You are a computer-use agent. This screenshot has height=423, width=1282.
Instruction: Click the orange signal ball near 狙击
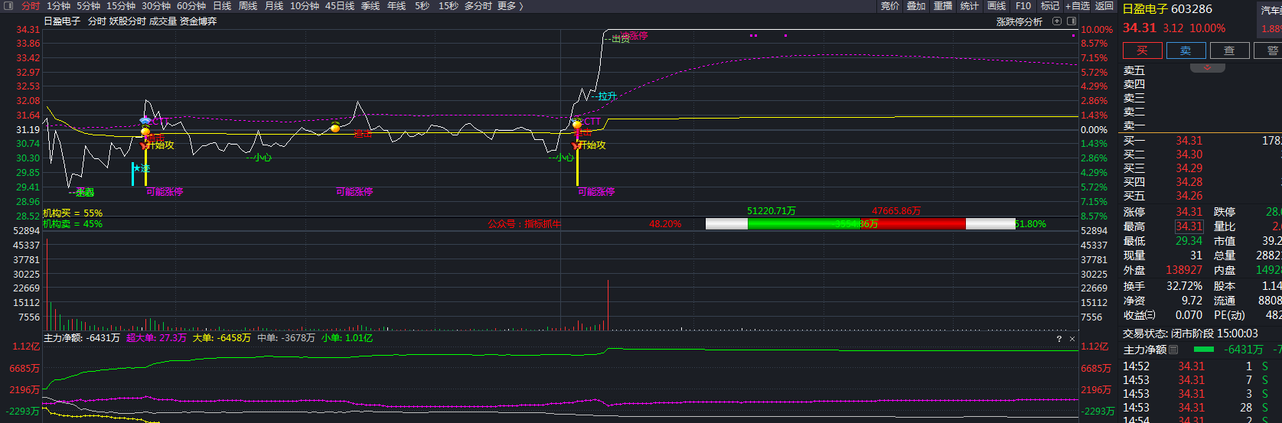335,128
